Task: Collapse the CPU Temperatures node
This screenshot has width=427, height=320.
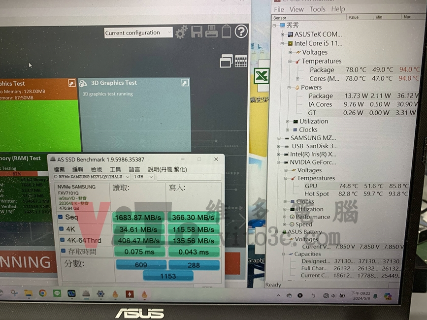Action: pyautogui.click(x=290, y=61)
